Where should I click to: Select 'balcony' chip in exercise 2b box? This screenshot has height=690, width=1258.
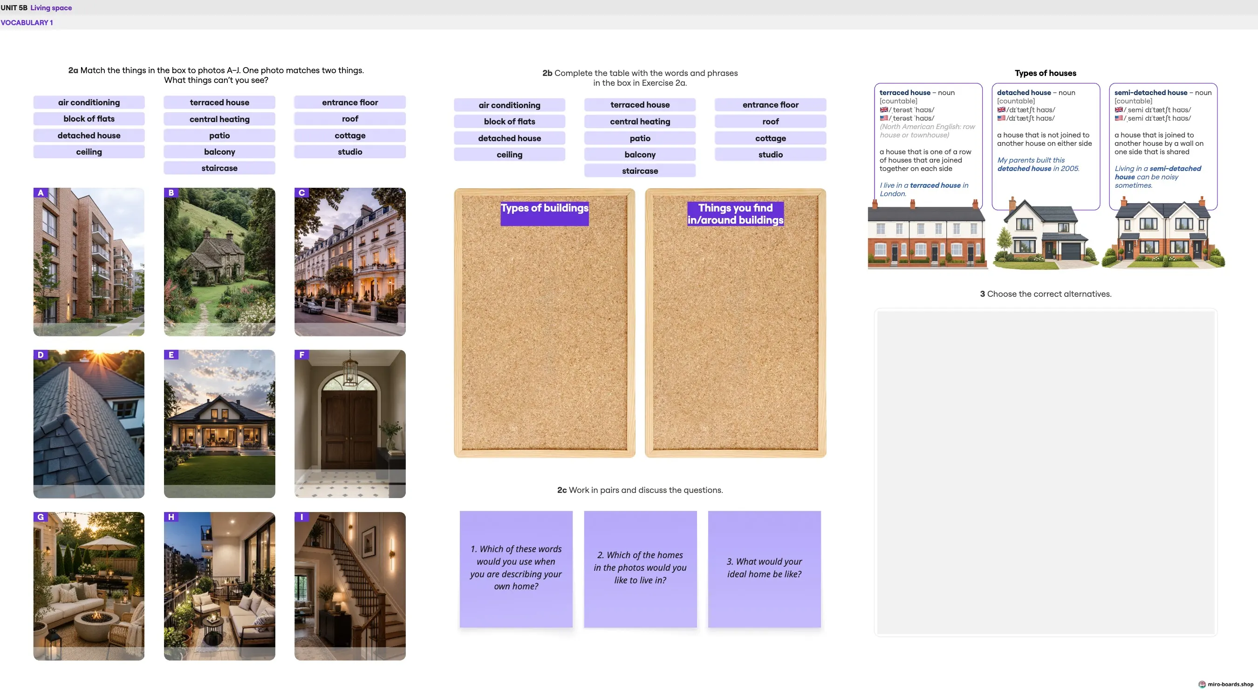[640, 154]
